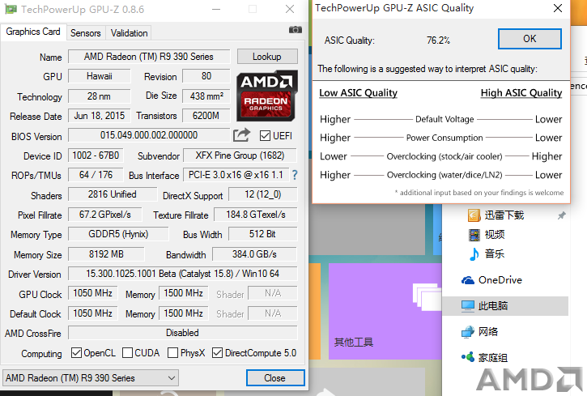Click the Default Voltage row label
The height and width of the screenshot is (396, 587).
(445, 119)
